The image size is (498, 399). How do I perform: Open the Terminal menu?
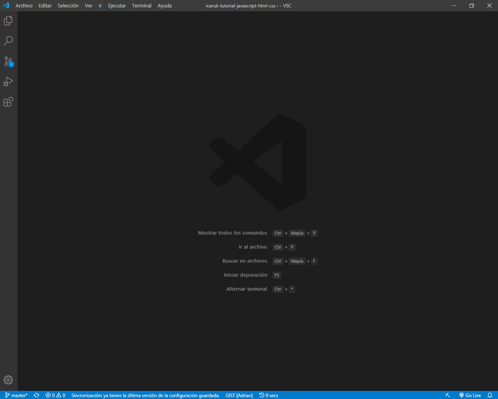141,5
